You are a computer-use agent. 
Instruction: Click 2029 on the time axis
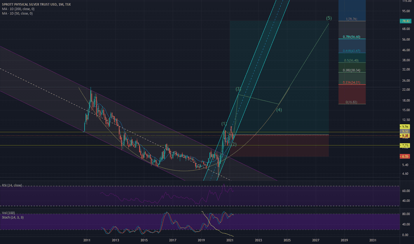point(344,240)
